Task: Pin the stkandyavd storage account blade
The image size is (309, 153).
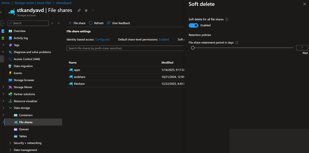Action: pyautogui.click(x=79, y=10)
